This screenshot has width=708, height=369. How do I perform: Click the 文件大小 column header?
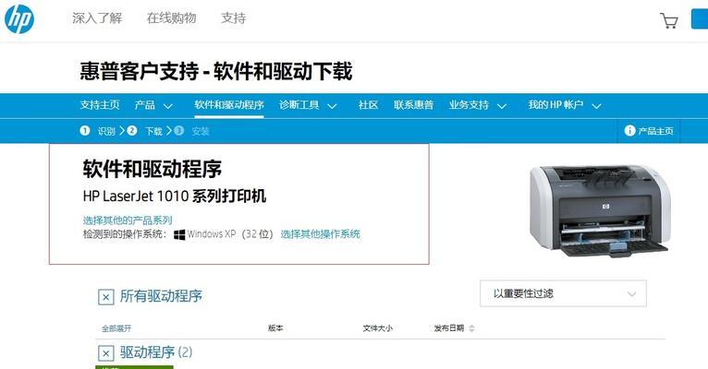(x=377, y=328)
